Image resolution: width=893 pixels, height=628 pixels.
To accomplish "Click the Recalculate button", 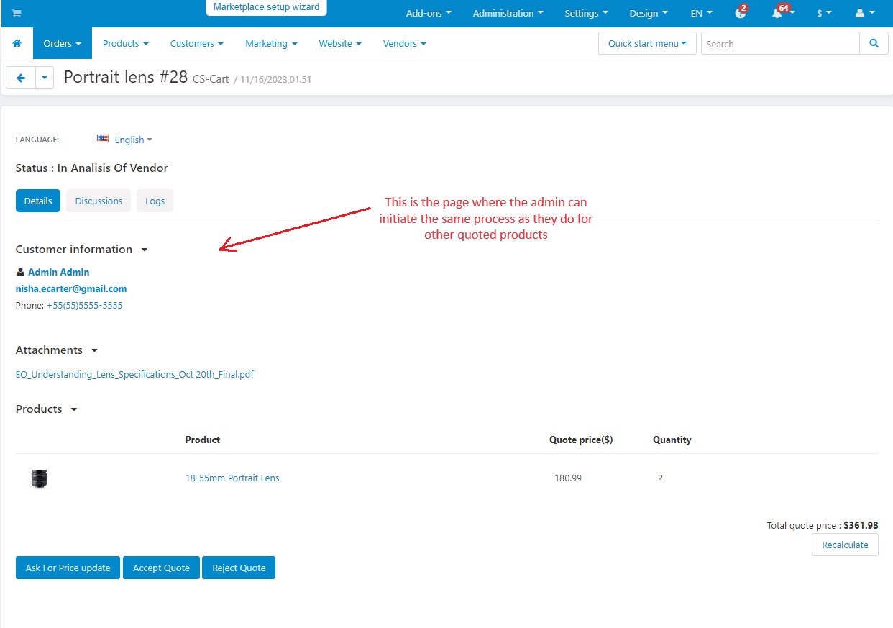I will click(845, 545).
